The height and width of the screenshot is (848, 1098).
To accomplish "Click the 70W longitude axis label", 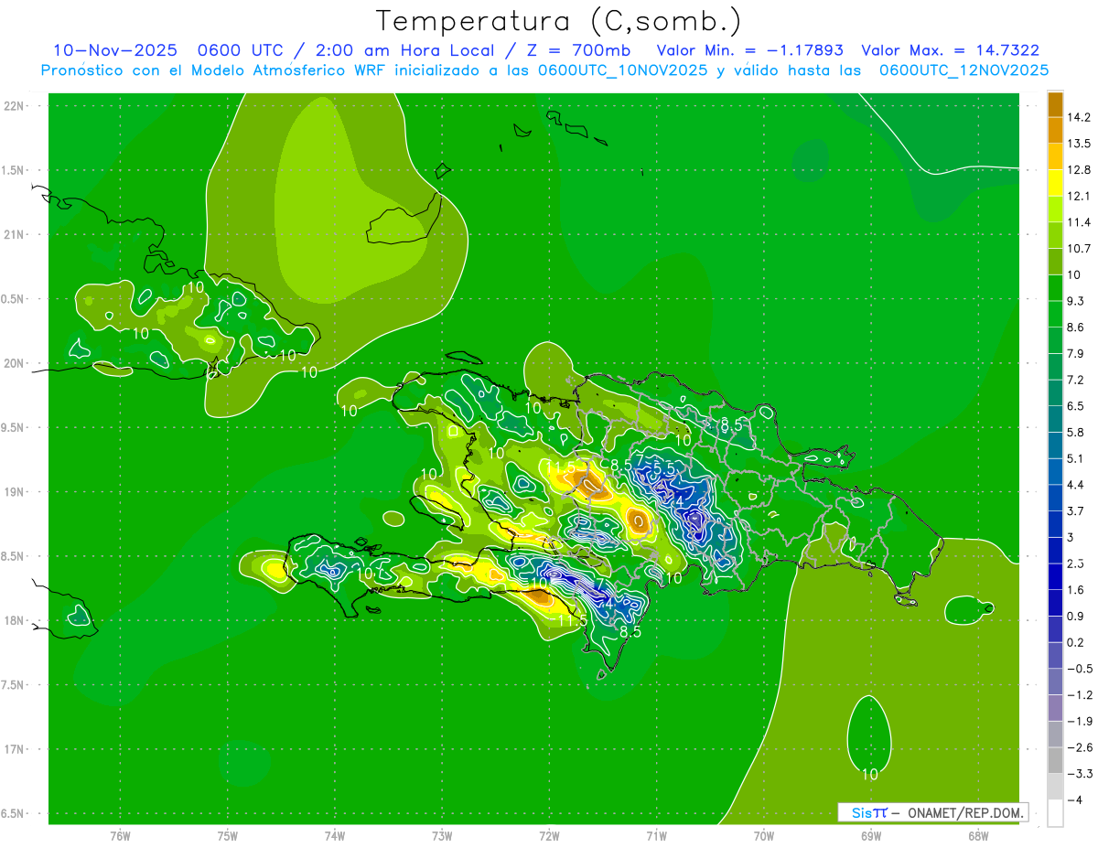I will 763,835.
